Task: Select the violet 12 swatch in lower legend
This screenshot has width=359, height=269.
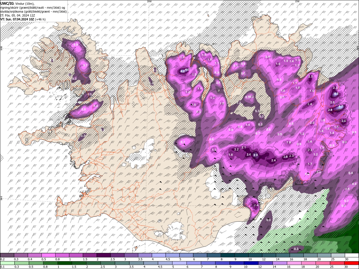Action: (265, 263)
